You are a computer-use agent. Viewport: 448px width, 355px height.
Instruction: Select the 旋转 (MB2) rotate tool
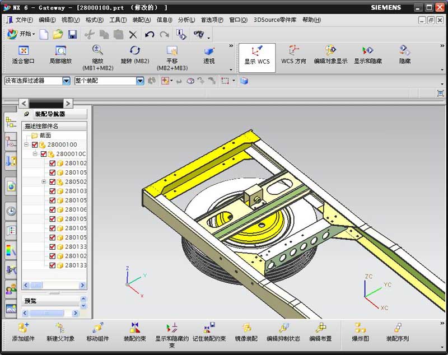pos(135,50)
